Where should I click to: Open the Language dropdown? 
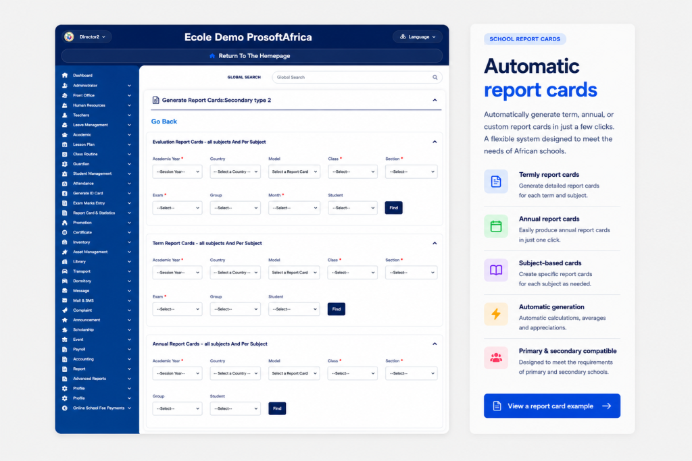(x=418, y=37)
